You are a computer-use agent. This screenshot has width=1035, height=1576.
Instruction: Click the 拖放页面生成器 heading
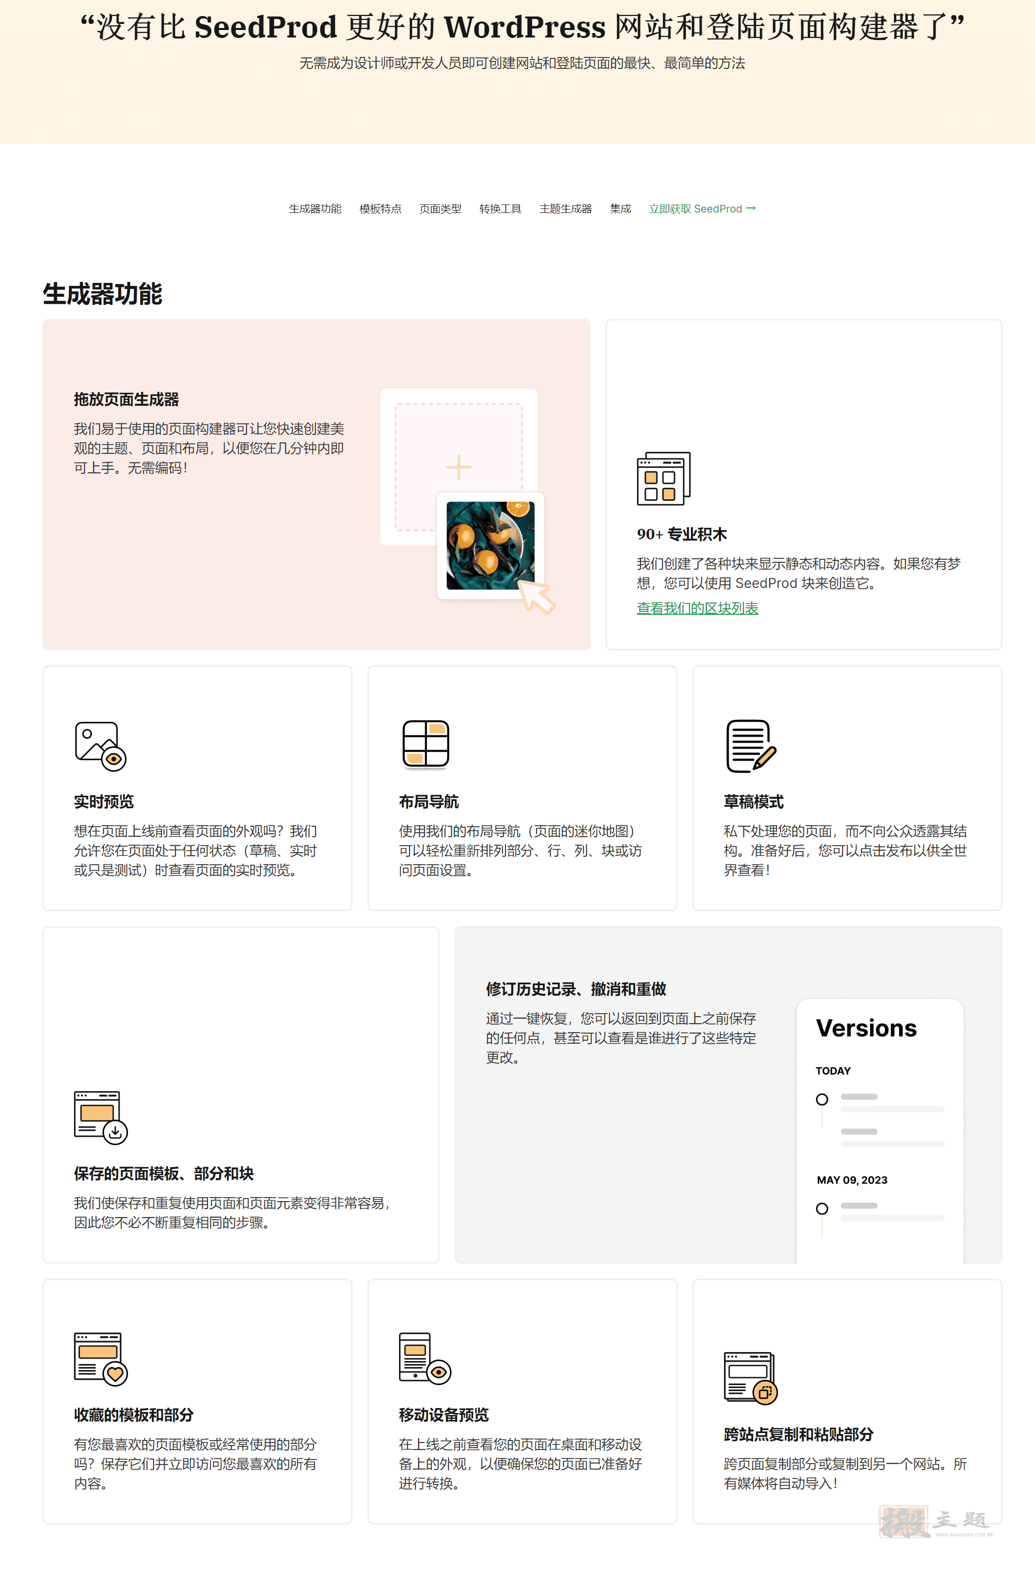click(x=126, y=399)
